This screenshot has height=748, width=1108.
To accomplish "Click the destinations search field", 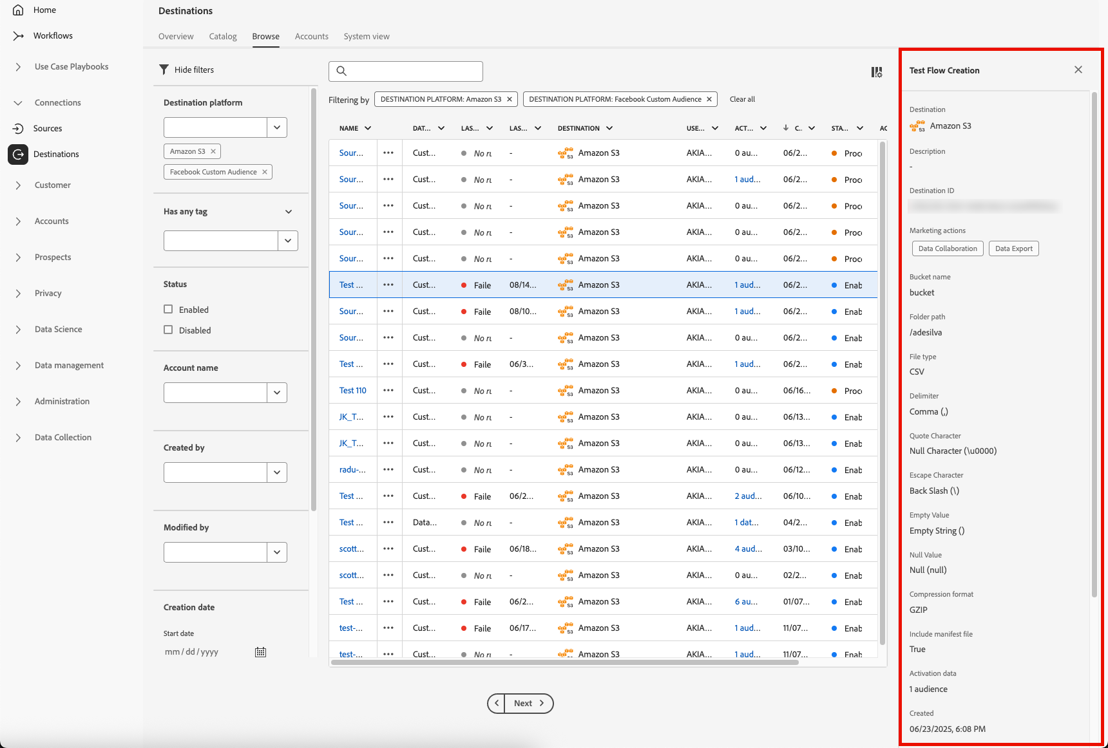I will [406, 71].
